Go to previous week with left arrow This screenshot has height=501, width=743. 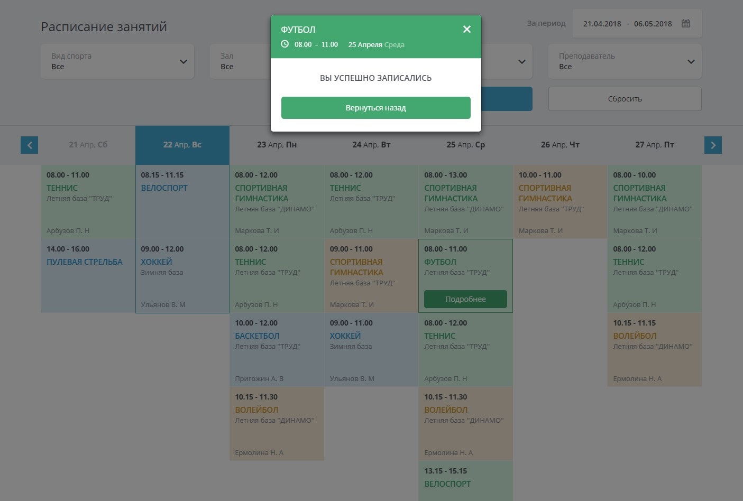click(x=30, y=145)
